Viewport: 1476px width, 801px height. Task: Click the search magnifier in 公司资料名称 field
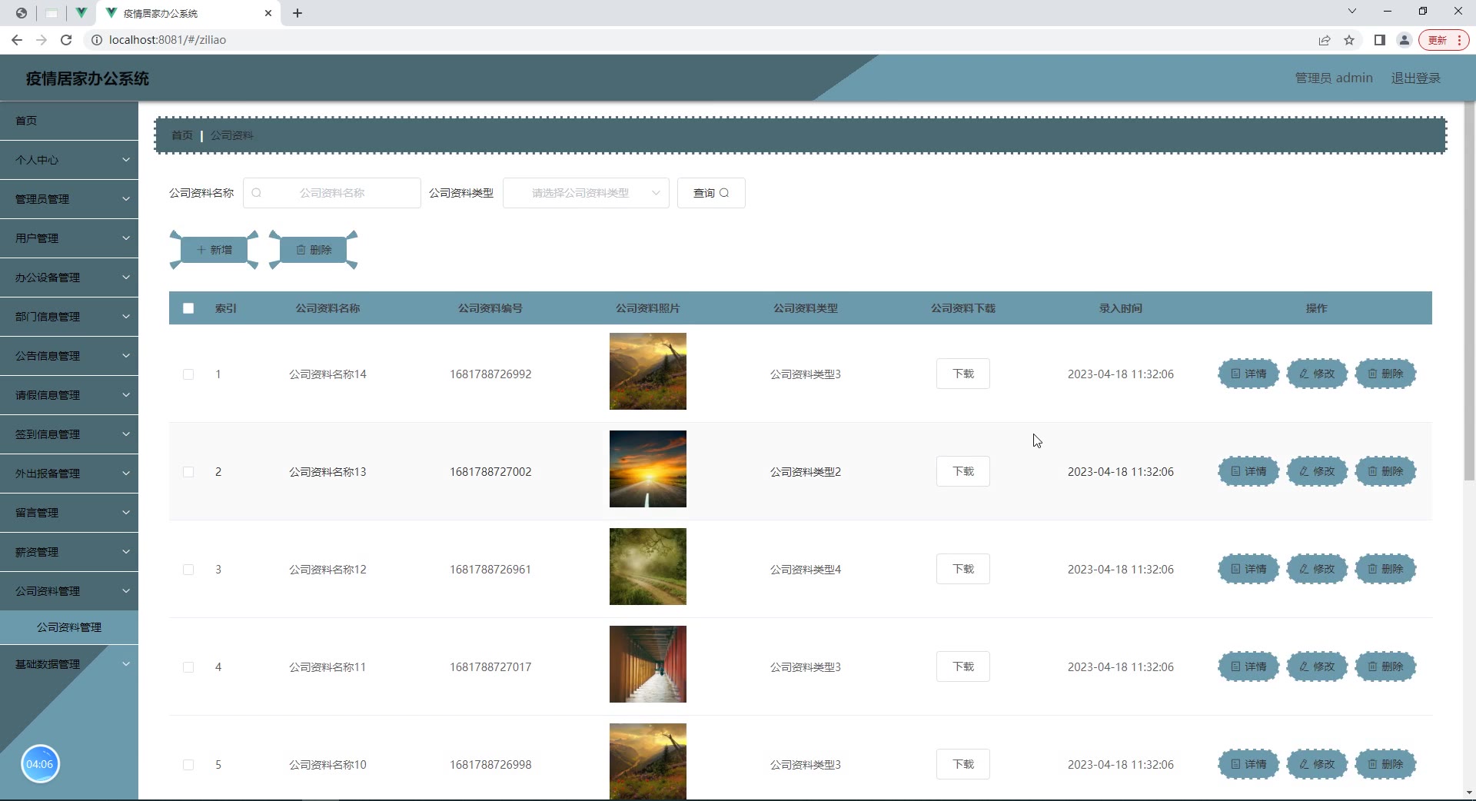click(257, 193)
